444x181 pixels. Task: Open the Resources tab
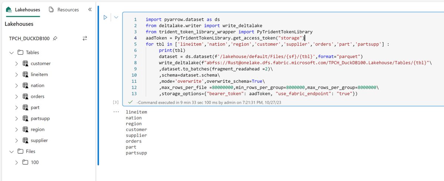[64, 10]
